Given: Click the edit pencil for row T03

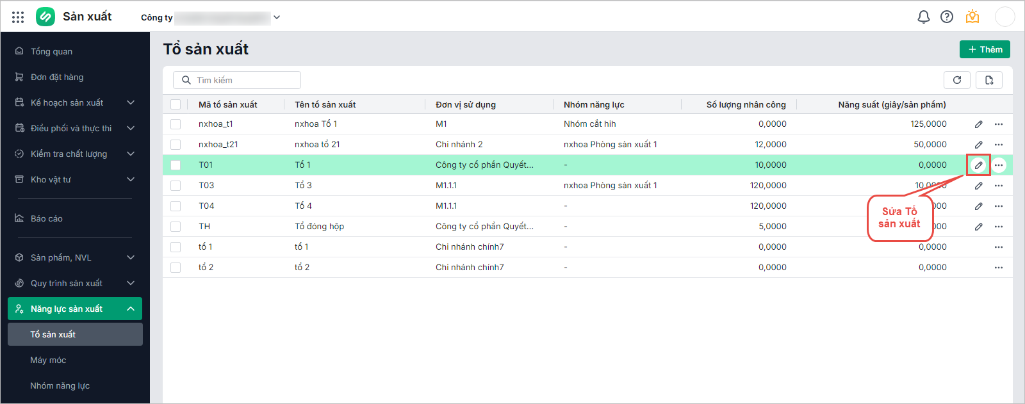Looking at the screenshot, I should 978,186.
